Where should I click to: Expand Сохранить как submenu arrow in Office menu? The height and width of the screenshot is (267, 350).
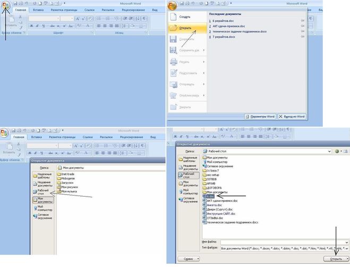[204, 50]
